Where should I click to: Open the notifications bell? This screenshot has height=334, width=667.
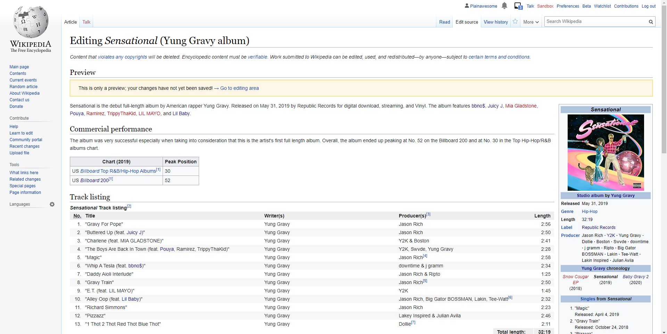[x=504, y=6]
